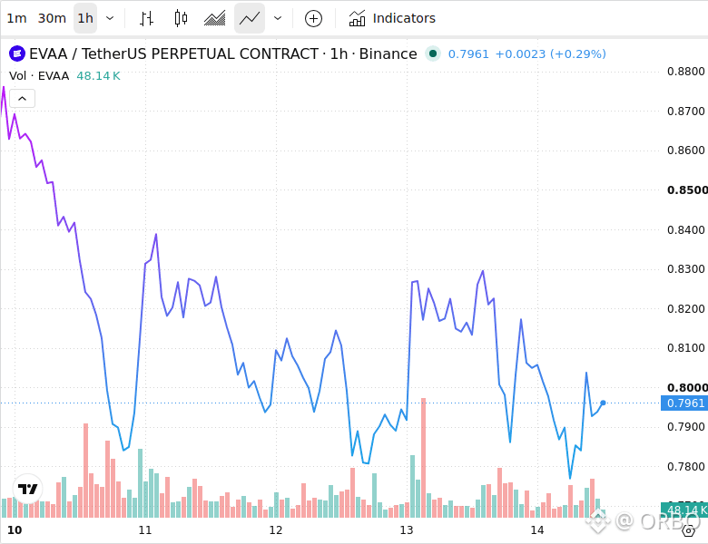Open the chart style dropdown arrow

point(278,18)
